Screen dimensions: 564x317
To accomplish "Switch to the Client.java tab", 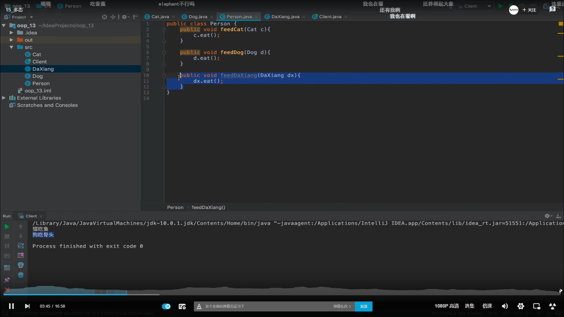I will coord(330,17).
